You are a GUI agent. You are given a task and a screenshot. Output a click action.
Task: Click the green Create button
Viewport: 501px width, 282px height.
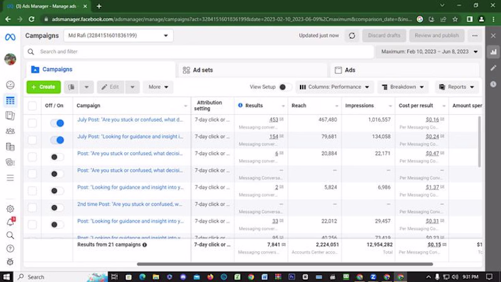(x=43, y=87)
